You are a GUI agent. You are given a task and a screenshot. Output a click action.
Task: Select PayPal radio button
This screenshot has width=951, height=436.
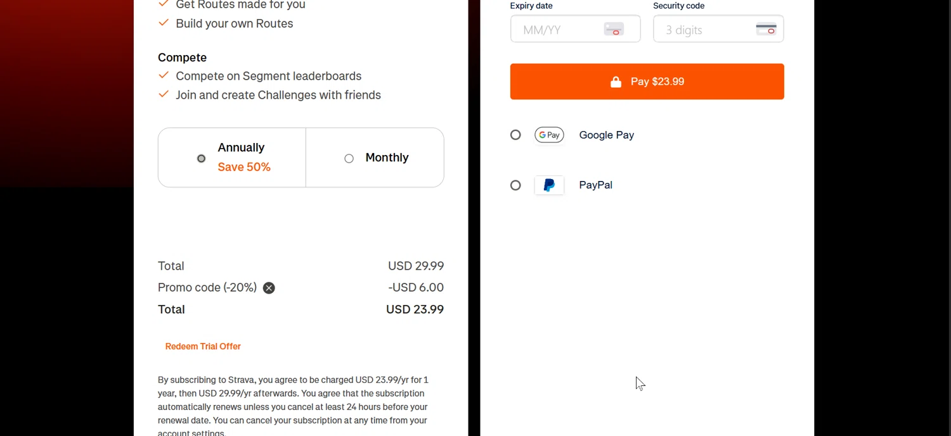point(515,185)
